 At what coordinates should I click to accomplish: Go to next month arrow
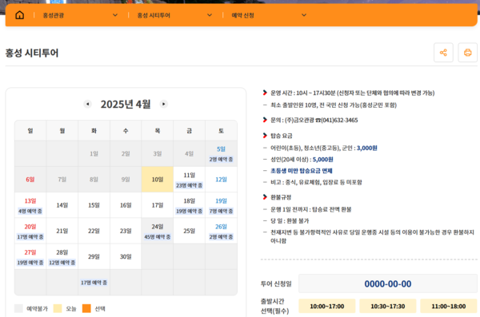pos(164,105)
